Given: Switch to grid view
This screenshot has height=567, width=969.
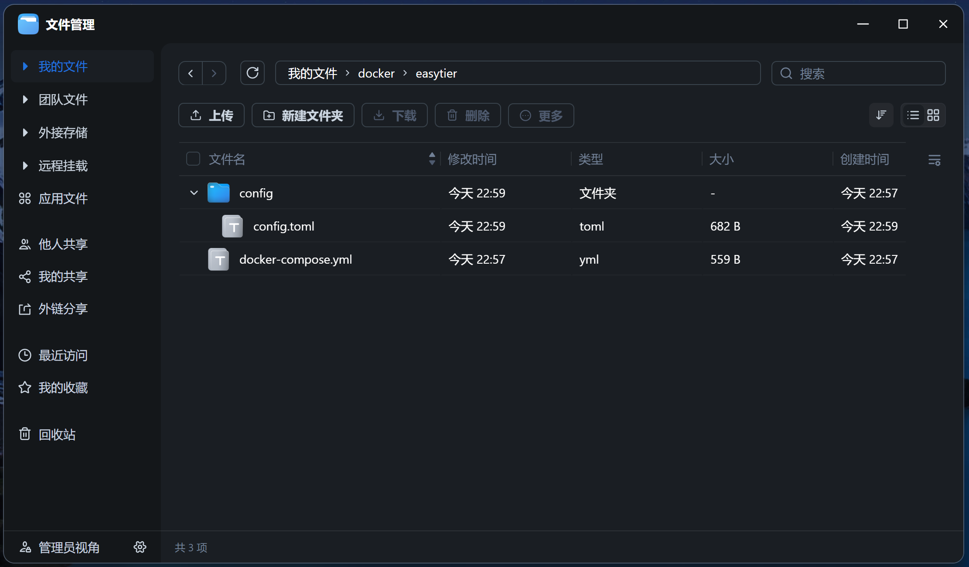Looking at the screenshot, I should click(934, 115).
